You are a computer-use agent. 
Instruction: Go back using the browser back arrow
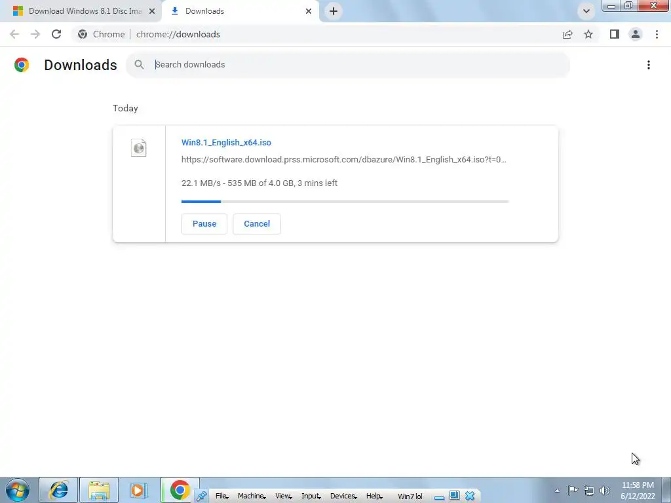[14, 34]
